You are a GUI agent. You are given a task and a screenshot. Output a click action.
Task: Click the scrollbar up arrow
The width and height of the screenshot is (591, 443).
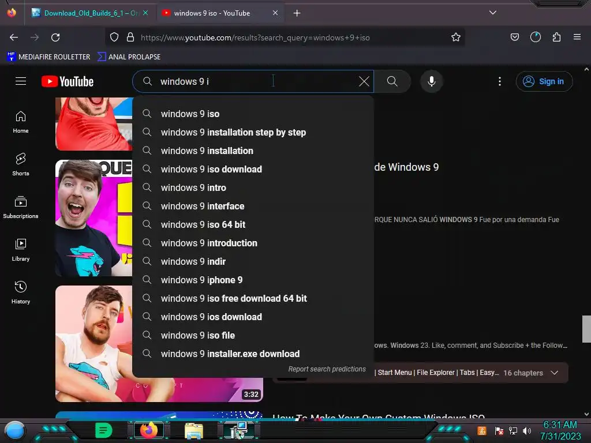click(586, 69)
